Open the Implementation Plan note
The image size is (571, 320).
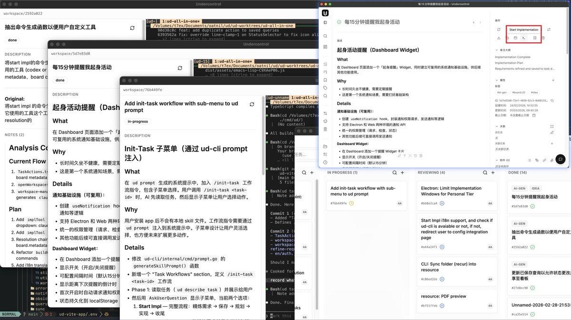pyautogui.click(x=509, y=63)
